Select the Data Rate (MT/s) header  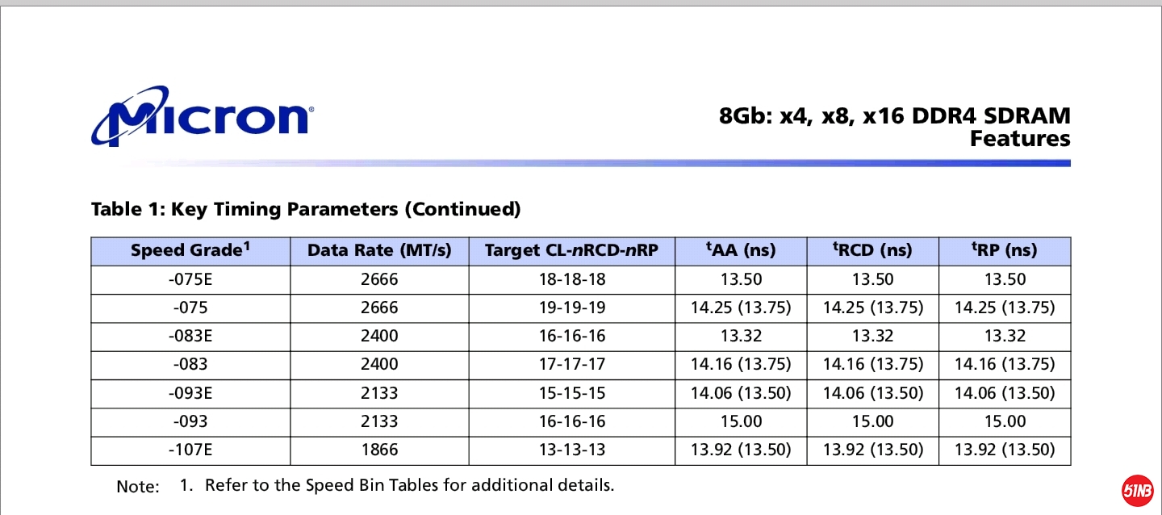coord(379,251)
